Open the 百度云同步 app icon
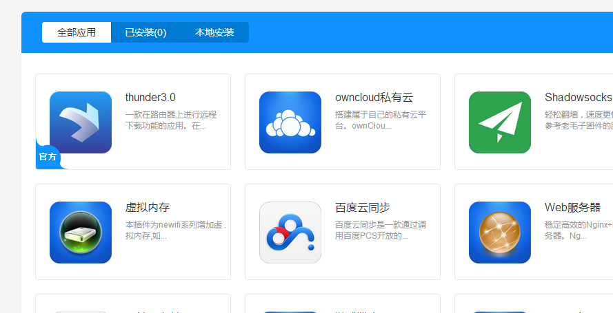613x313 pixels. [290, 233]
